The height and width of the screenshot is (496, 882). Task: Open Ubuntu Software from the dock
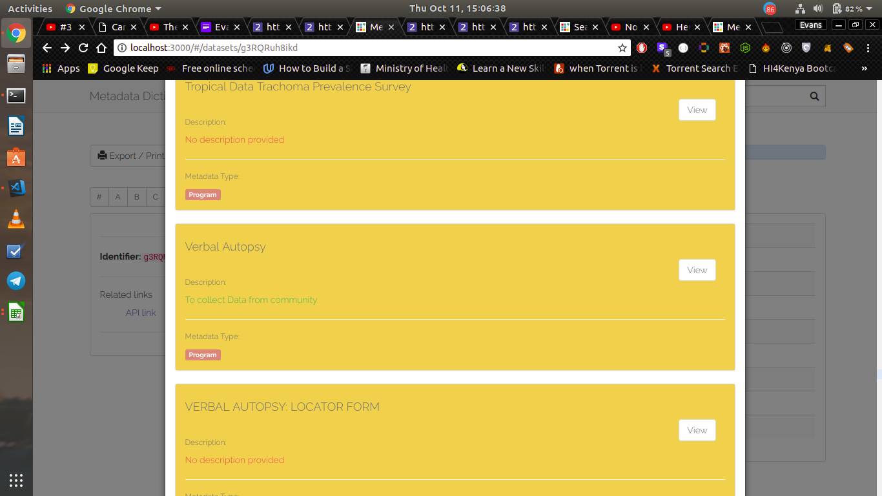pos(16,158)
